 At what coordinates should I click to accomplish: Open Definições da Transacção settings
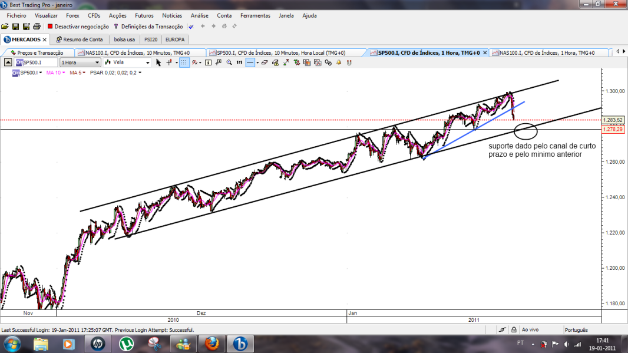pos(148,27)
